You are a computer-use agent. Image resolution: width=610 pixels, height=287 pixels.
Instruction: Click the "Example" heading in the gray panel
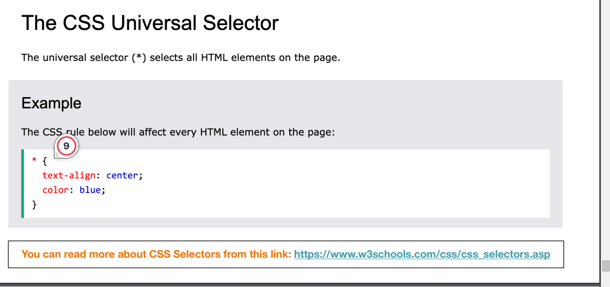click(x=51, y=103)
